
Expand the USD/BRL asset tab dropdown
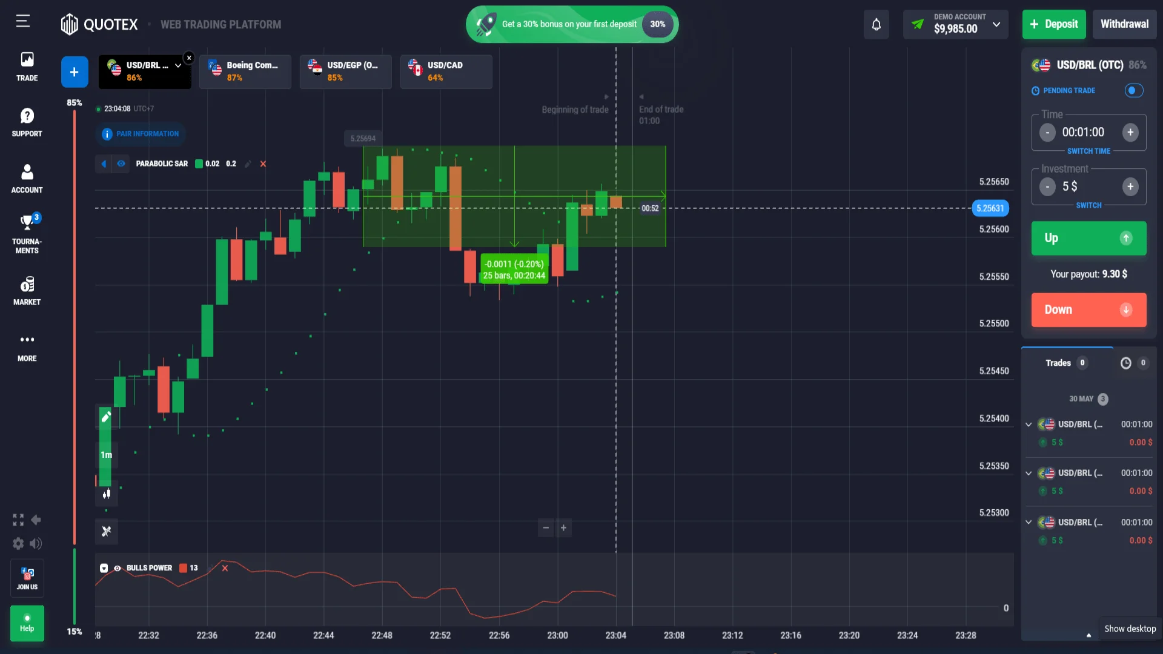pos(178,65)
